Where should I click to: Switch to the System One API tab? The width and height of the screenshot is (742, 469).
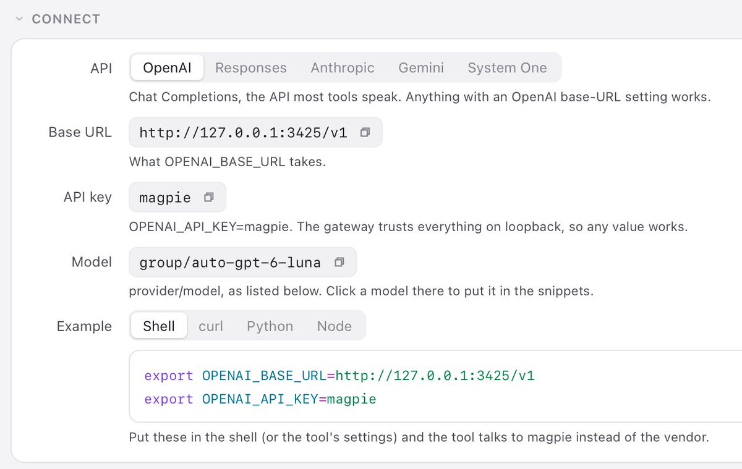(507, 67)
